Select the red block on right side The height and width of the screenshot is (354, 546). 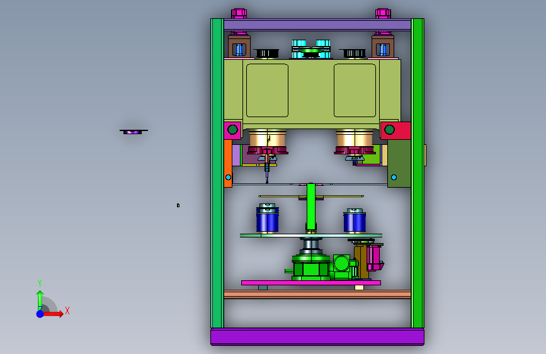coord(396,130)
